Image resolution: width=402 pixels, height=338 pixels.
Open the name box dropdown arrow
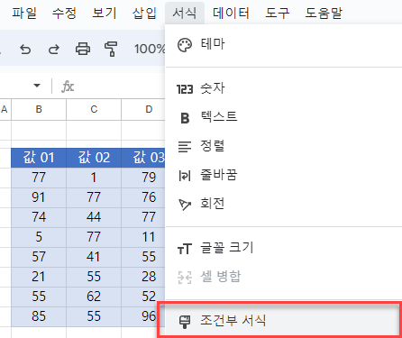click(37, 86)
